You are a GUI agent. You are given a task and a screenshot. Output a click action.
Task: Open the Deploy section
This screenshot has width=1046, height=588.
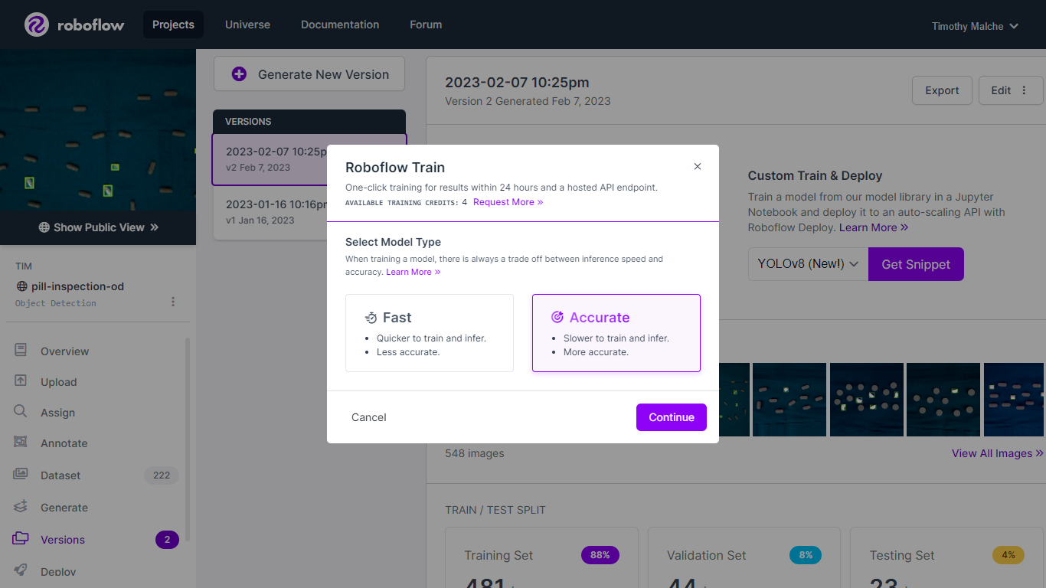point(60,571)
